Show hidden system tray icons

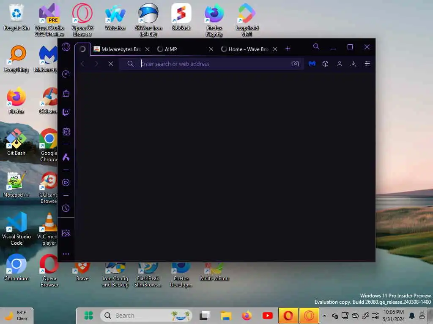(324, 316)
